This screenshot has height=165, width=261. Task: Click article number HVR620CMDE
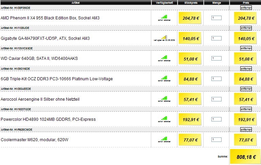coord(23,130)
